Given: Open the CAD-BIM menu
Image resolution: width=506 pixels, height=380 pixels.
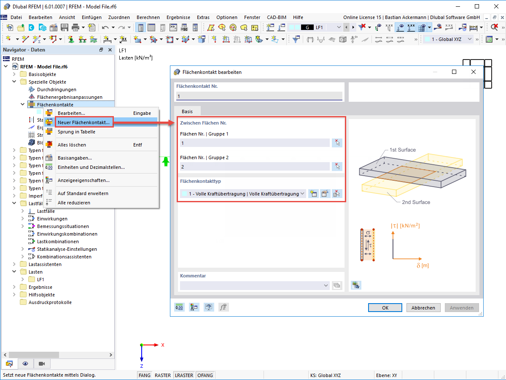Looking at the screenshot, I should [x=277, y=17].
